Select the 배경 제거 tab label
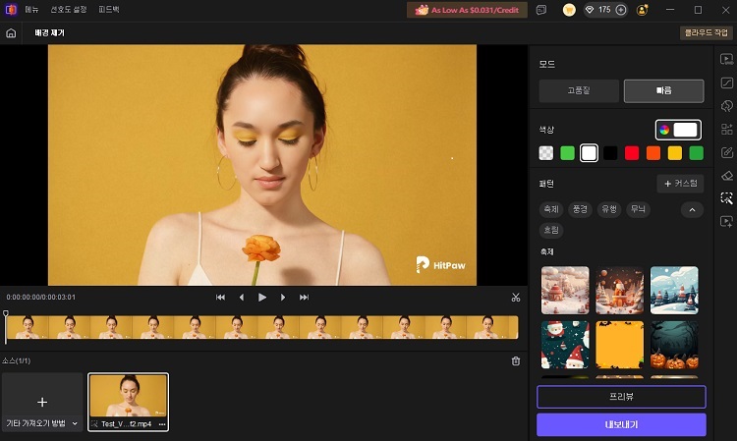Image resolution: width=737 pixels, height=441 pixels. (49, 32)
